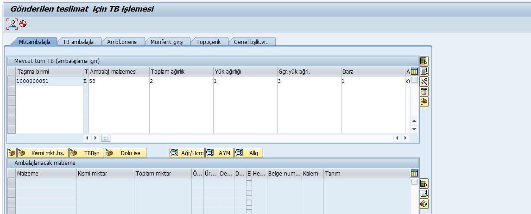
Task: Click the red-white circle icon in the toolbar
Action: [x=23, y=24]
